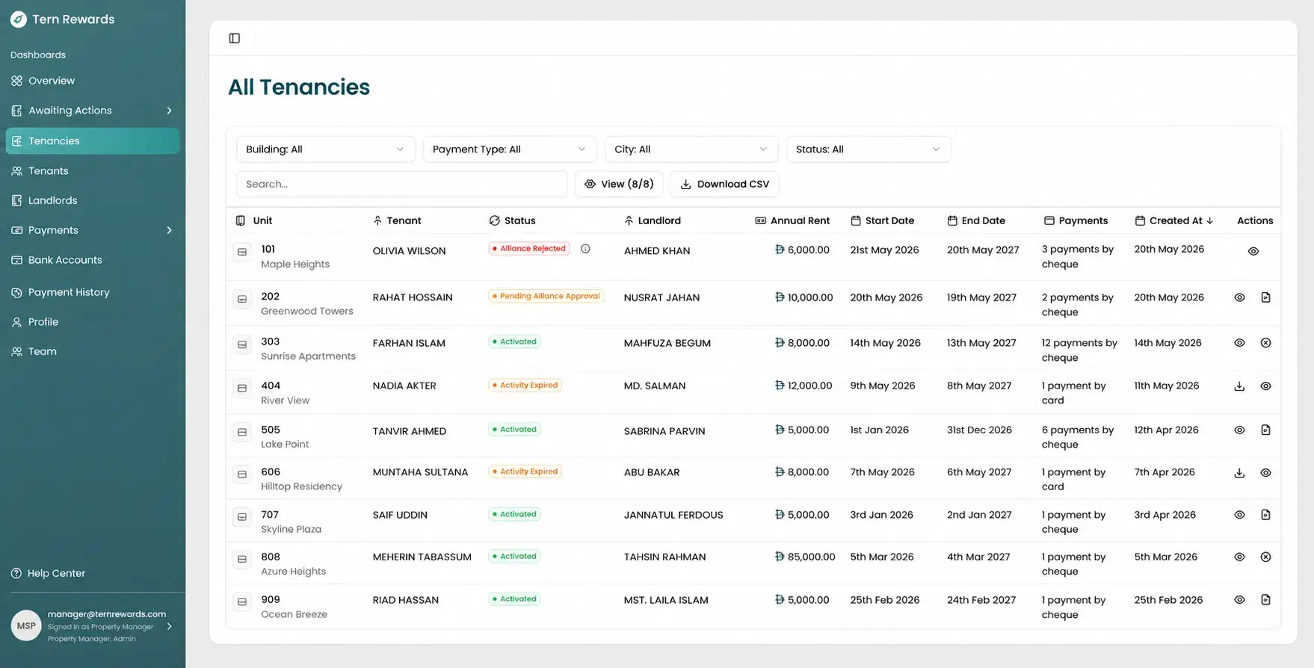View tenancy 202 with eye icon
The height and width of the screenshot is (668, 1314).
pos(1239,297)
